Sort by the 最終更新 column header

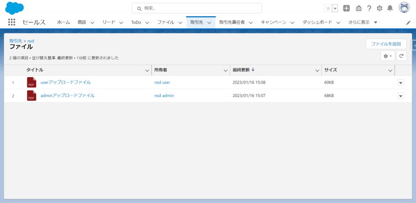coord(241,70)
